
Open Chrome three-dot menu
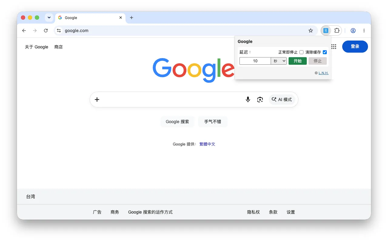[364, 31]
